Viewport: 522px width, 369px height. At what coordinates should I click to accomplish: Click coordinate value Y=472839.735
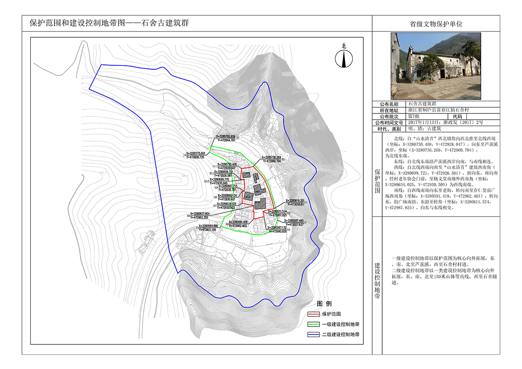click(x=196, y=157)
